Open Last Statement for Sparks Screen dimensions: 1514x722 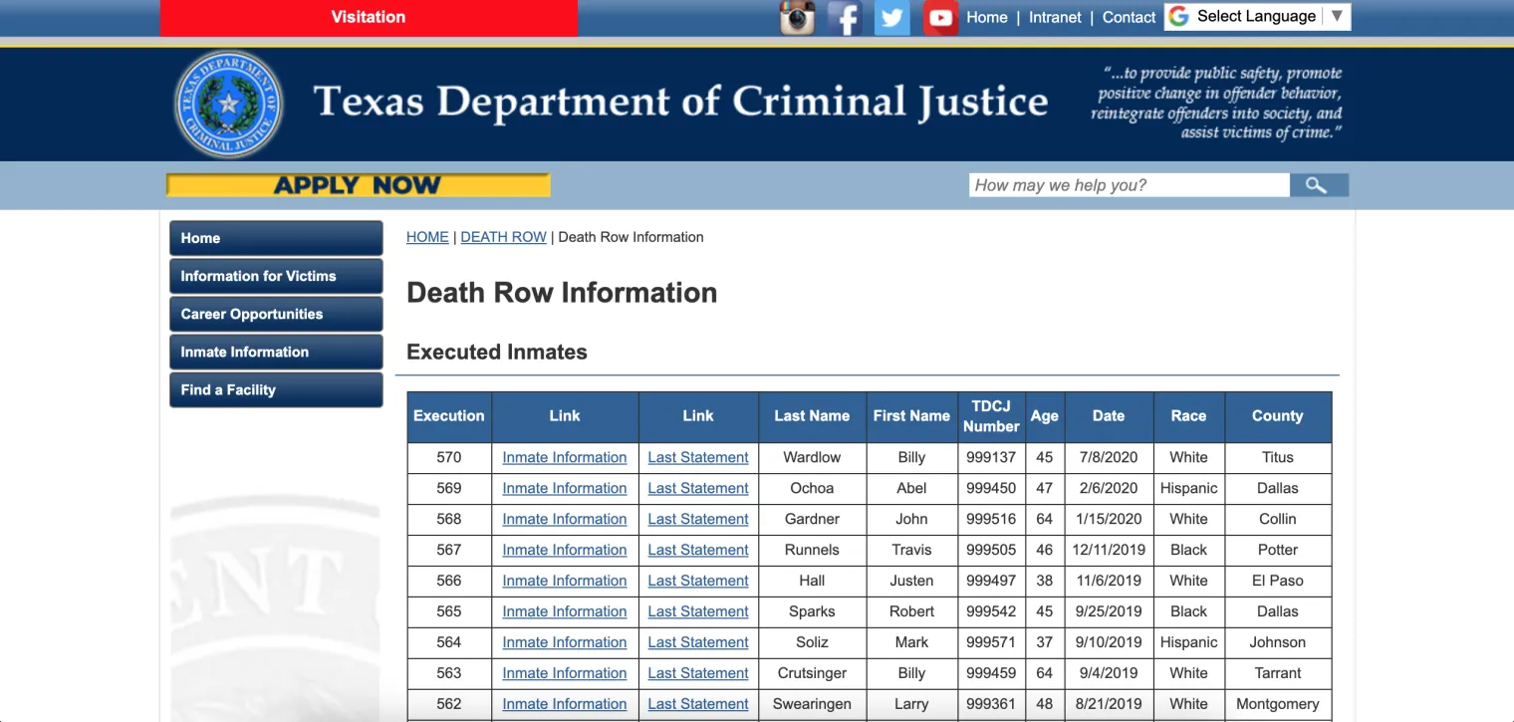click(698, 611)
